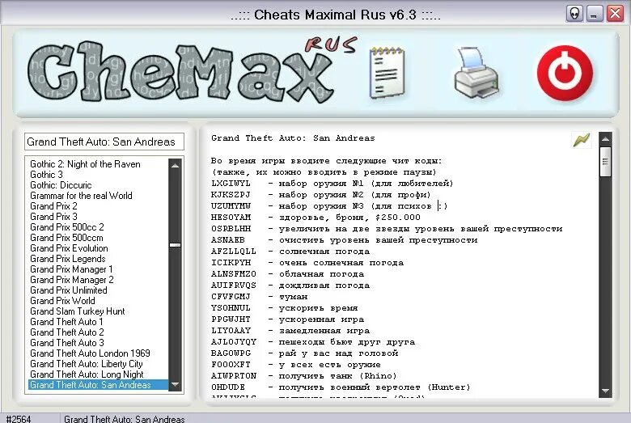Click the game list scroll up arrow

click(x=175, y=165)
